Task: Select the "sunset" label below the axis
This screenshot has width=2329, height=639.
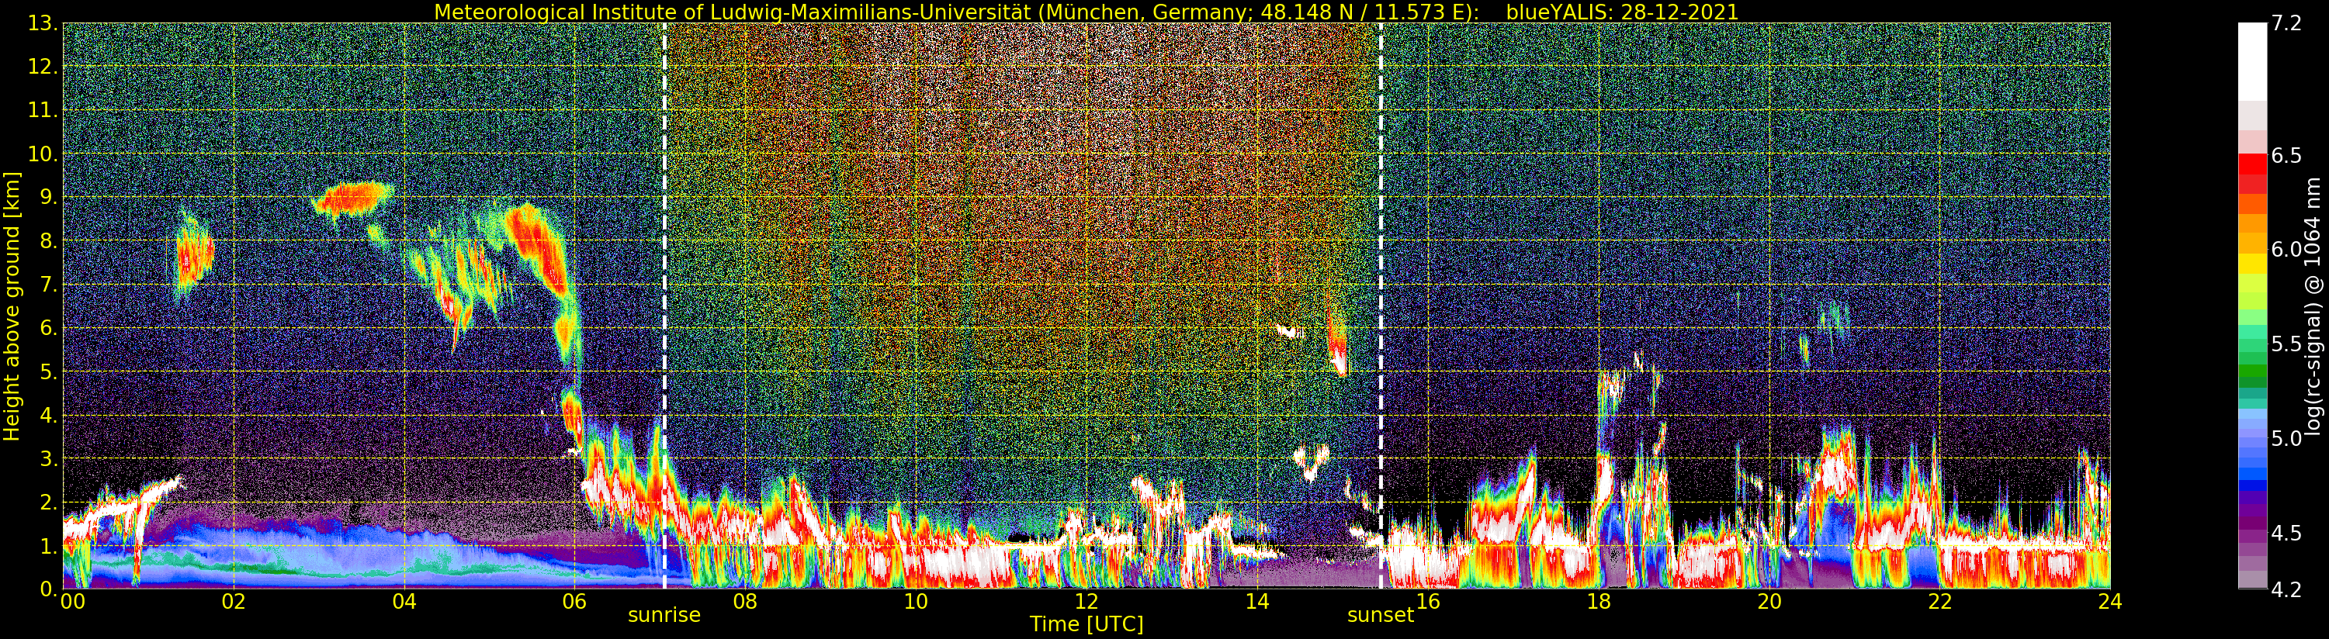Action: (x=1380, y=616)
